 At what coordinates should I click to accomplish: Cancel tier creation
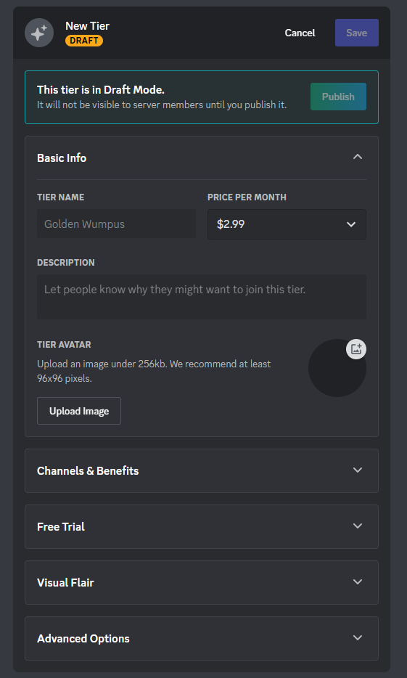tap(300, 33)
